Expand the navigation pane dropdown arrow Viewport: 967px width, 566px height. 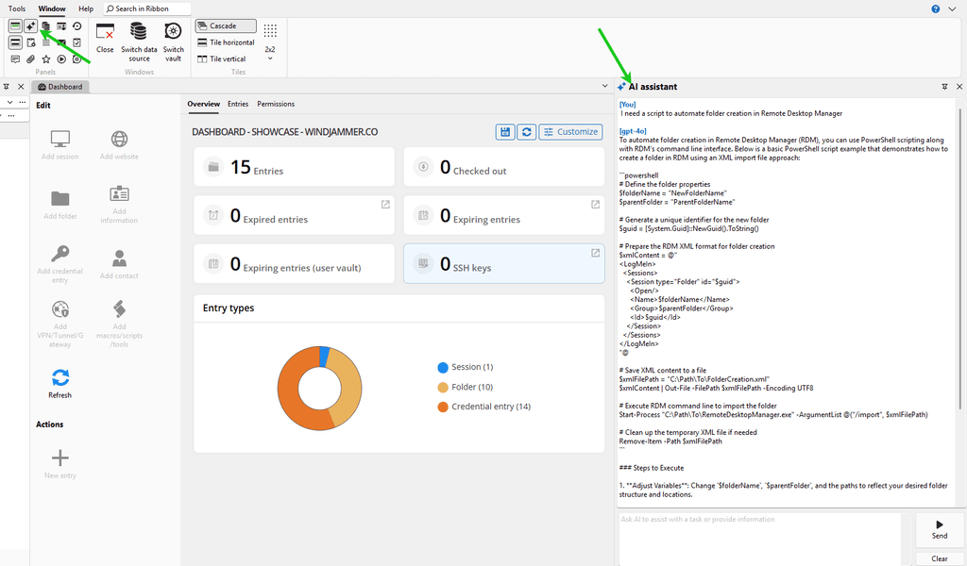click(9, 102)
